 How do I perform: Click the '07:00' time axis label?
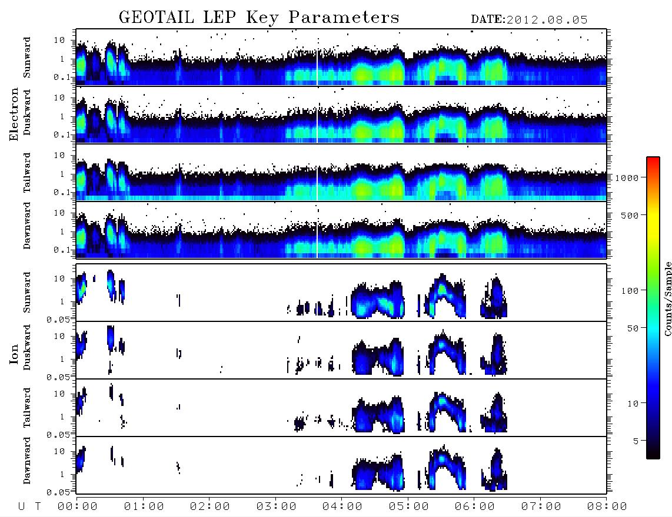[541, 507]
